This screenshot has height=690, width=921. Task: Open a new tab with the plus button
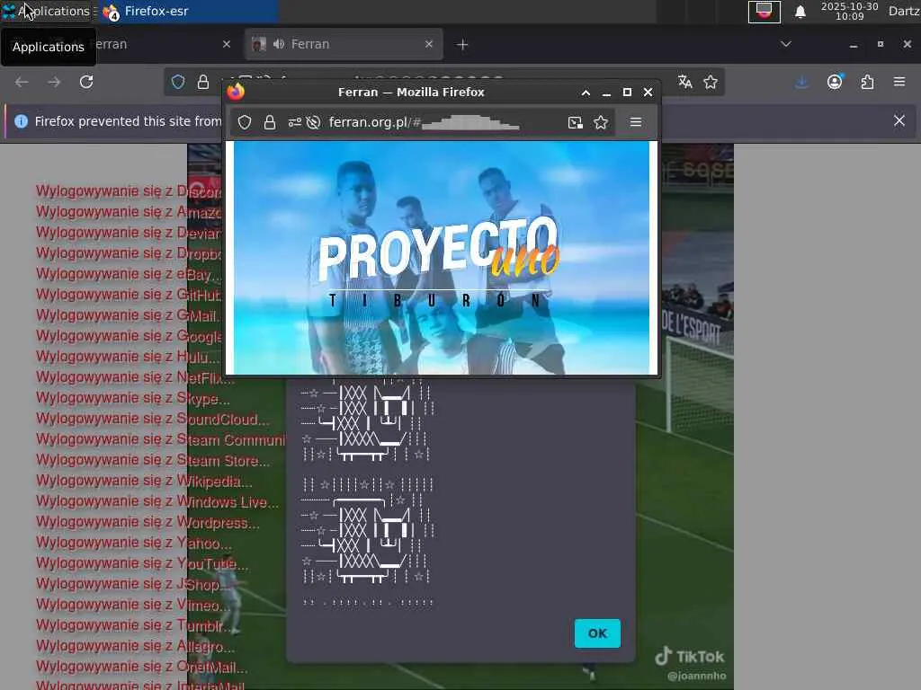462,45
